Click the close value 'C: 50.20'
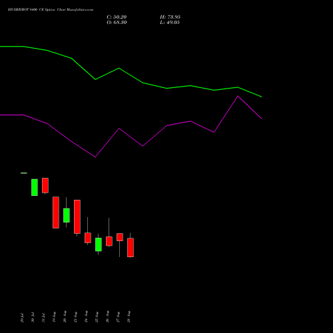 117,17
